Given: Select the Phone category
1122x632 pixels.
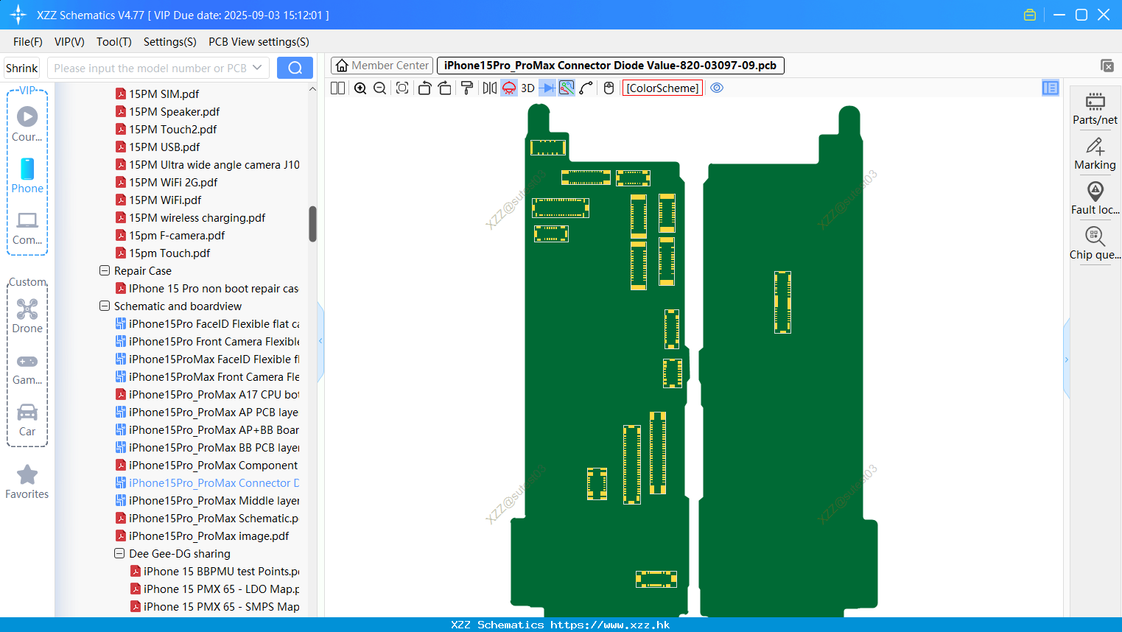Looking at the screenshot, I should pos(27,175).
